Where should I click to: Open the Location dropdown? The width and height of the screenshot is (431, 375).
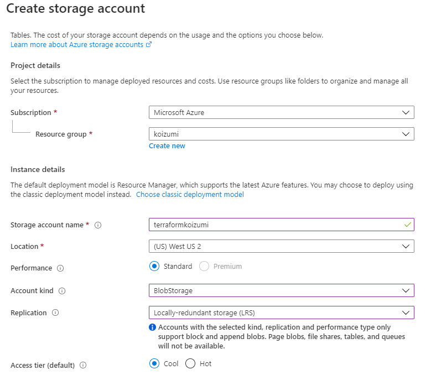point(281,246)
